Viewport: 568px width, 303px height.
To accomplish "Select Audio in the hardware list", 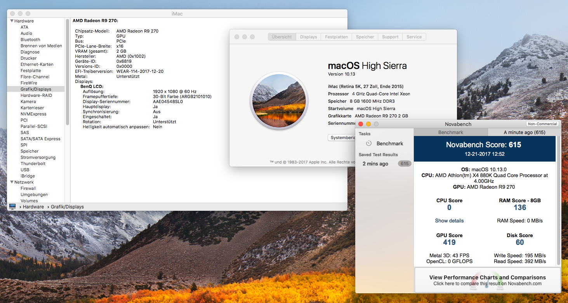I will point(26,33).
